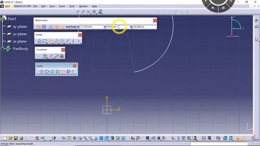Click the Save icon in bottom toolbar
This screenshot has height=146, width=260.
[15, 138]
